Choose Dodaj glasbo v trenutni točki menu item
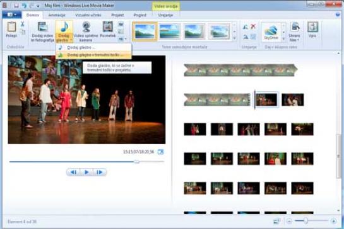Screen dimensions: 344x229 coord(93,55)
